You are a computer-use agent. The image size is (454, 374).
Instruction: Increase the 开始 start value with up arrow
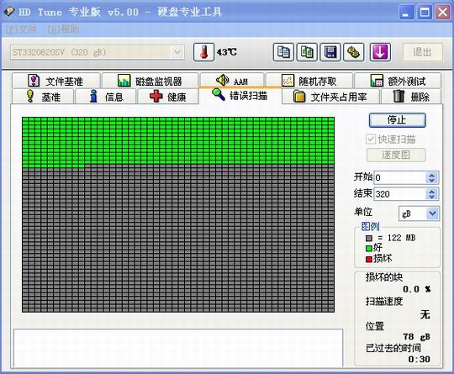tap(432, 175)
